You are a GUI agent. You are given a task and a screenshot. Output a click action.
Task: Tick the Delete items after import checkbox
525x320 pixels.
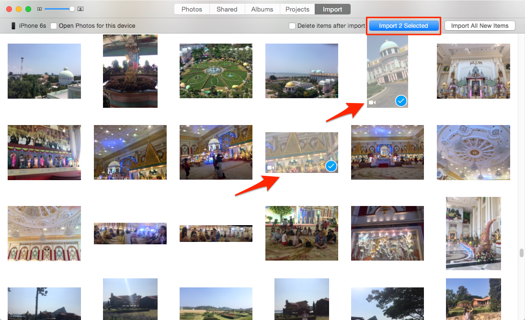(x=292, y=26)
